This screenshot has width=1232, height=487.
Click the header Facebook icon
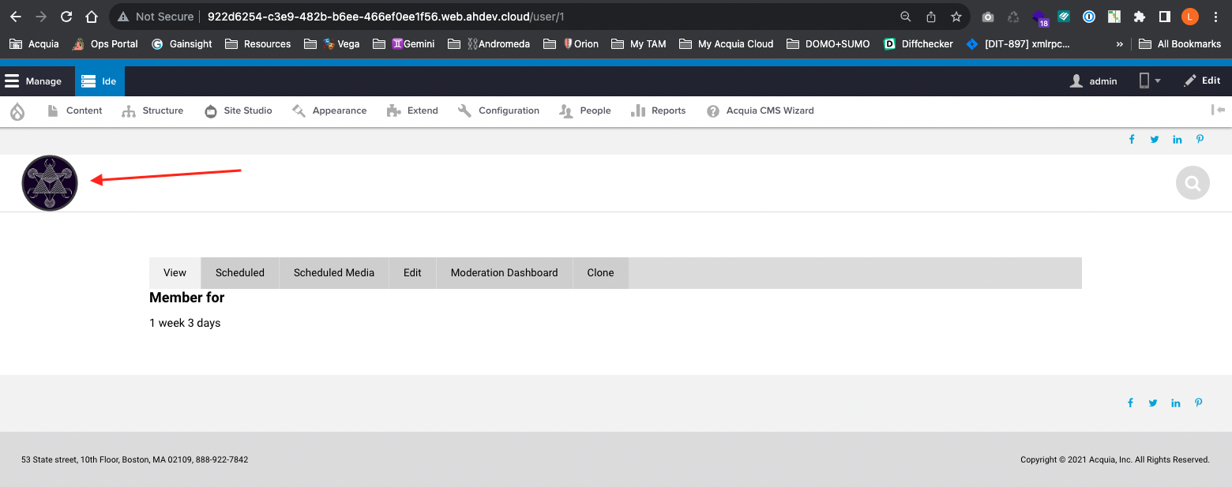click(1132, 140)
